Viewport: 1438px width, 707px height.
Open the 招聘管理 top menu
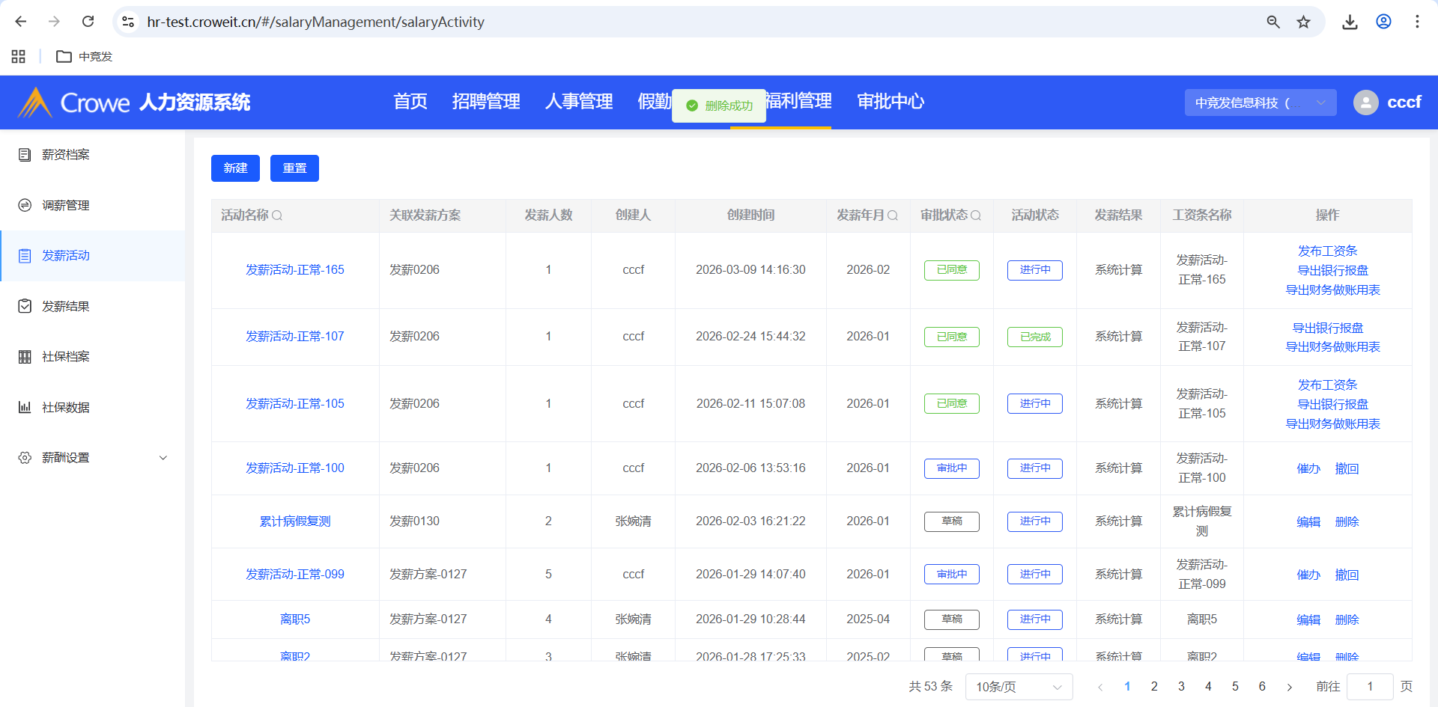point(486,102)
